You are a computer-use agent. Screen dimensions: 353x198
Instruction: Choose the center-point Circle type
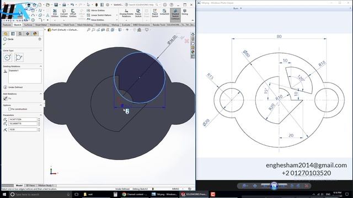point(8,58)
